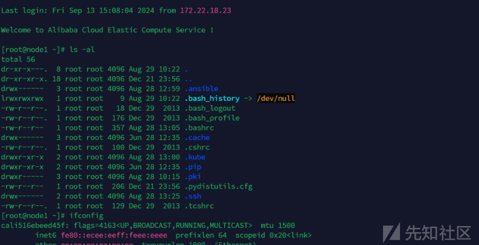This screenshot has width=479, height=245.
Task: Click the highlighted /dev/null target
Action: pos(276,98)
